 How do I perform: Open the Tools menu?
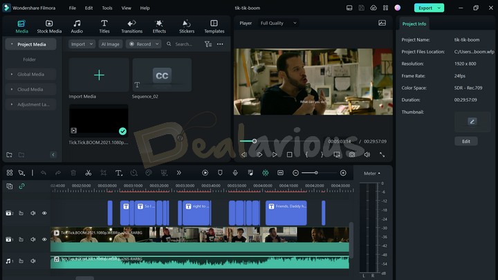tap(107, 8)
